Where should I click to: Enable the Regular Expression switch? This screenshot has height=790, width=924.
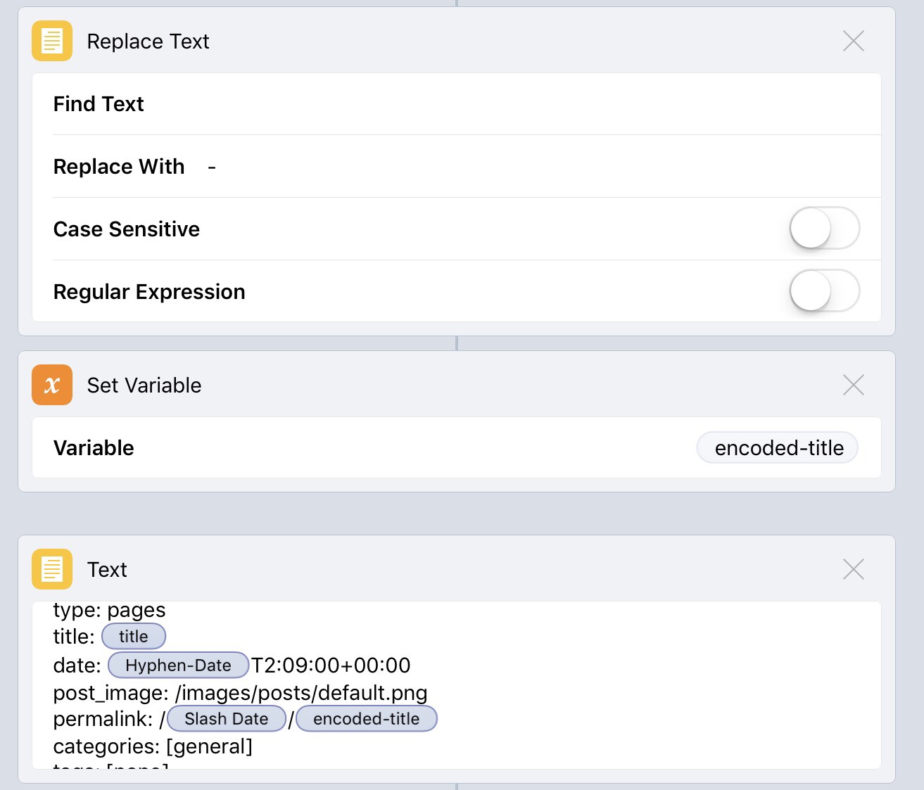(x=824, y=291)
